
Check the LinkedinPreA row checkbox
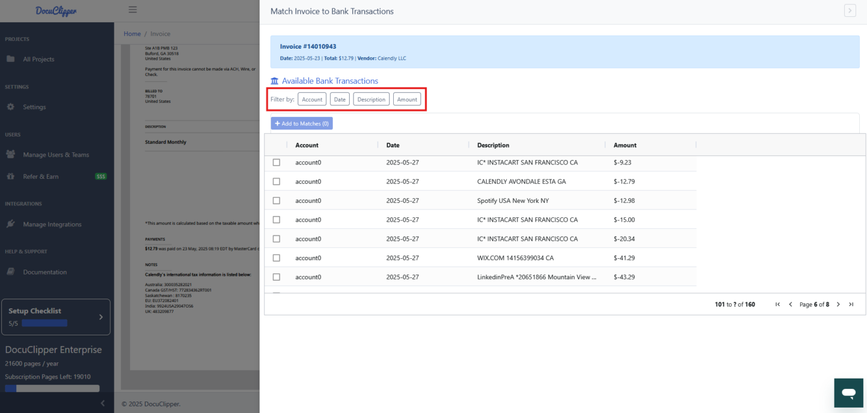click(x=276, y=277)
